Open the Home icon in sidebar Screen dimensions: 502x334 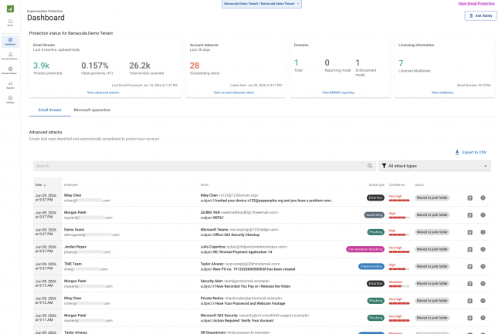[10, 22]
